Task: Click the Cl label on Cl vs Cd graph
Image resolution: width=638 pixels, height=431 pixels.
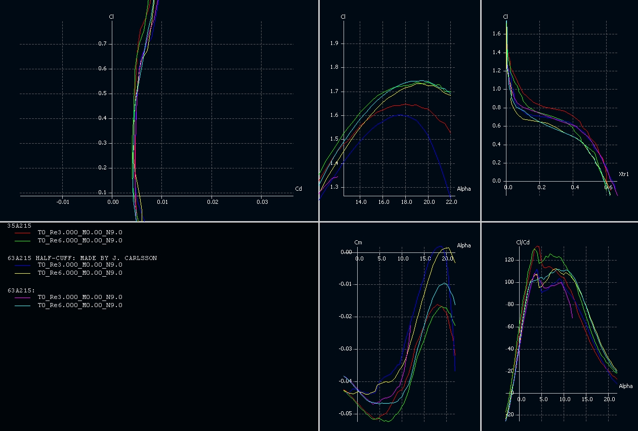Action: coord(111,17)
